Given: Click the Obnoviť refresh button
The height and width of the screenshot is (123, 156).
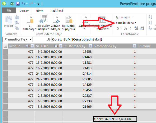Looking at the screenshot, I should click(84, 23).
